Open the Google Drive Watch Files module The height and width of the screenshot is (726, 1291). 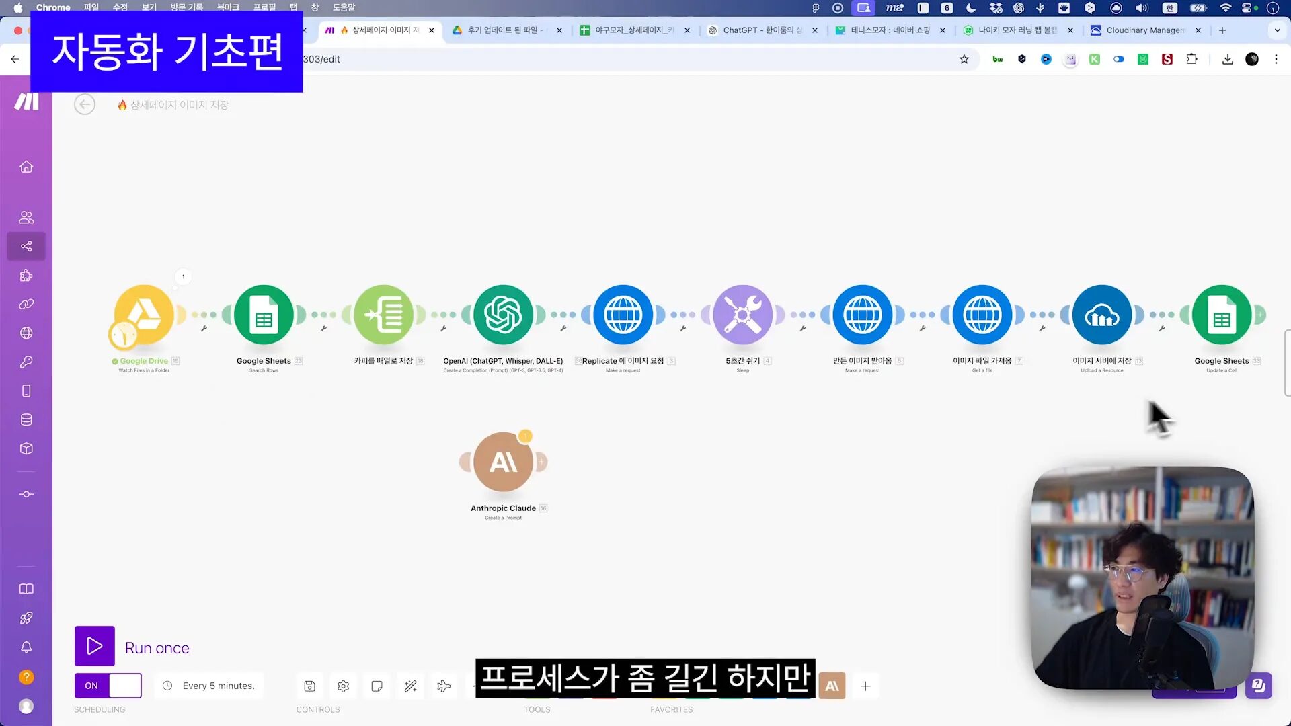(x=144, y=314)
